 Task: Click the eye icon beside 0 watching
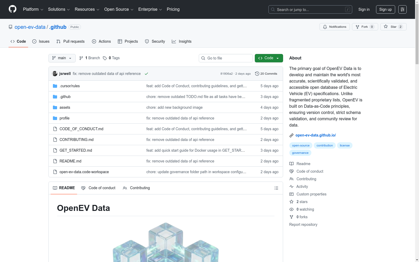click(x=291, y=209)
